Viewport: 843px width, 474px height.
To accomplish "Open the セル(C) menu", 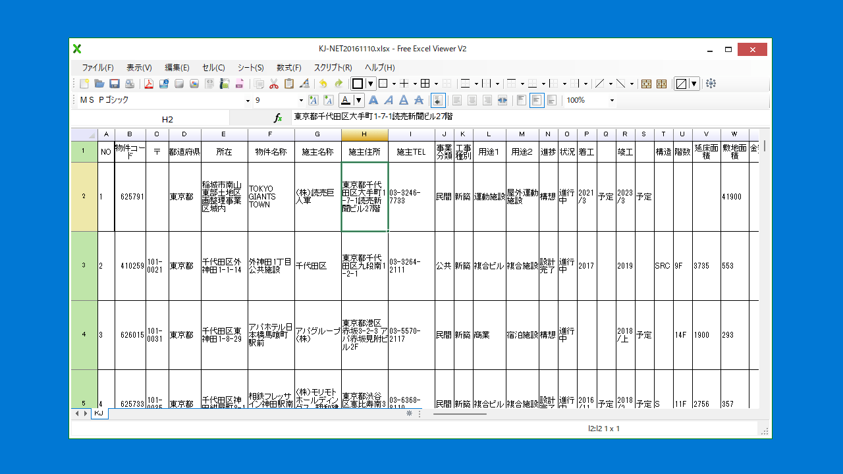I will pyautogui.click(x=213, y=68).
